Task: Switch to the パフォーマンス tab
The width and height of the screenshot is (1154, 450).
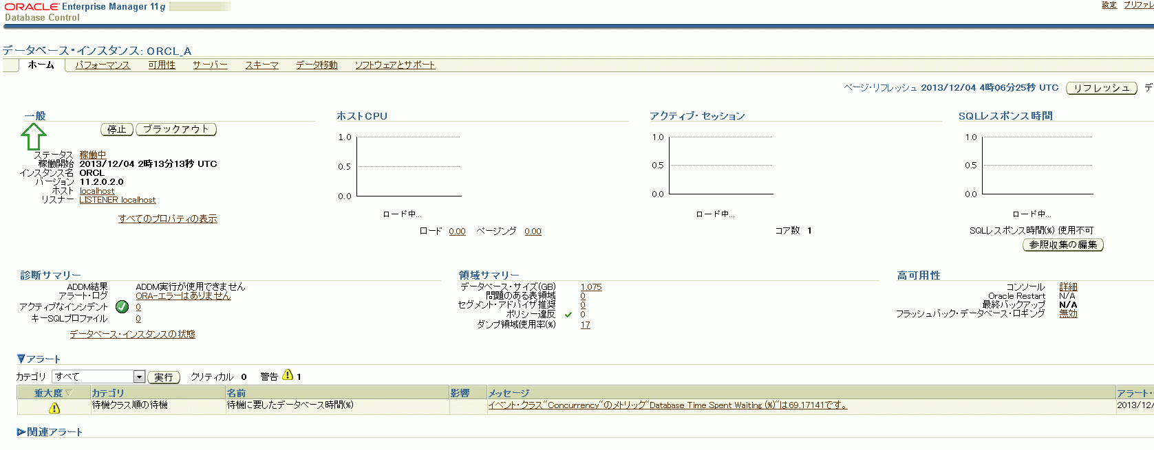Action: coord(103,65)
